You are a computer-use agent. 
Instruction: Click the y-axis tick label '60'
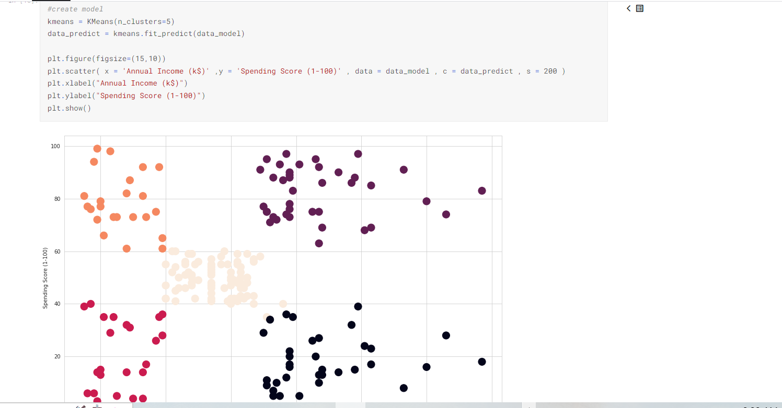click(57, 251)
